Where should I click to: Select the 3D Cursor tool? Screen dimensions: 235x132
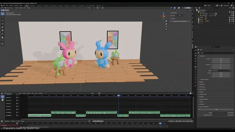pyautogui.click(x=3, y=17)
